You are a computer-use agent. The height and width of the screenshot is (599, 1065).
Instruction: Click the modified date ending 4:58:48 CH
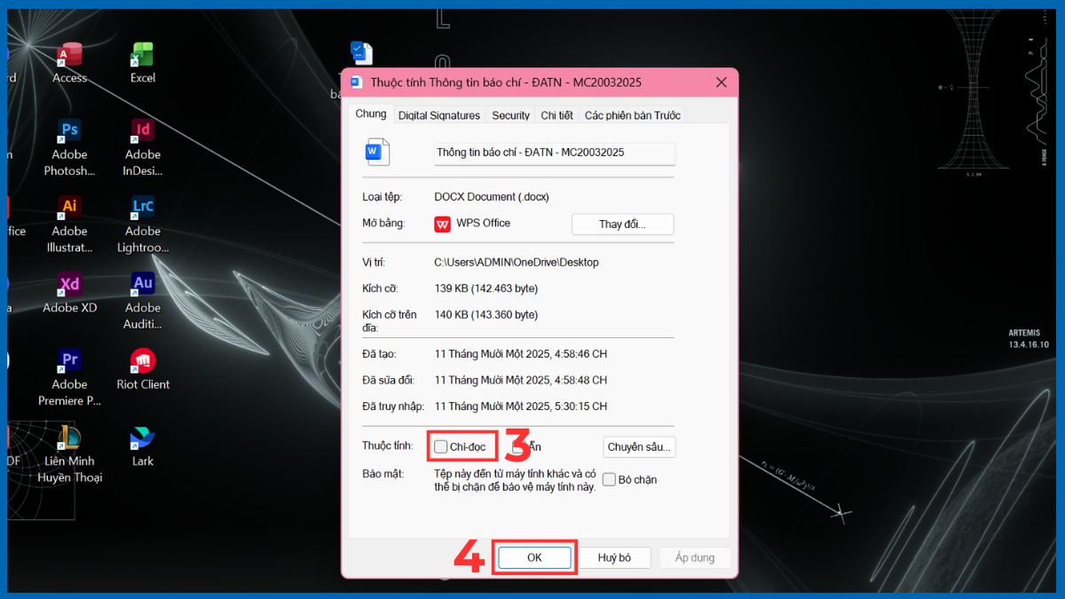point(521,380)
